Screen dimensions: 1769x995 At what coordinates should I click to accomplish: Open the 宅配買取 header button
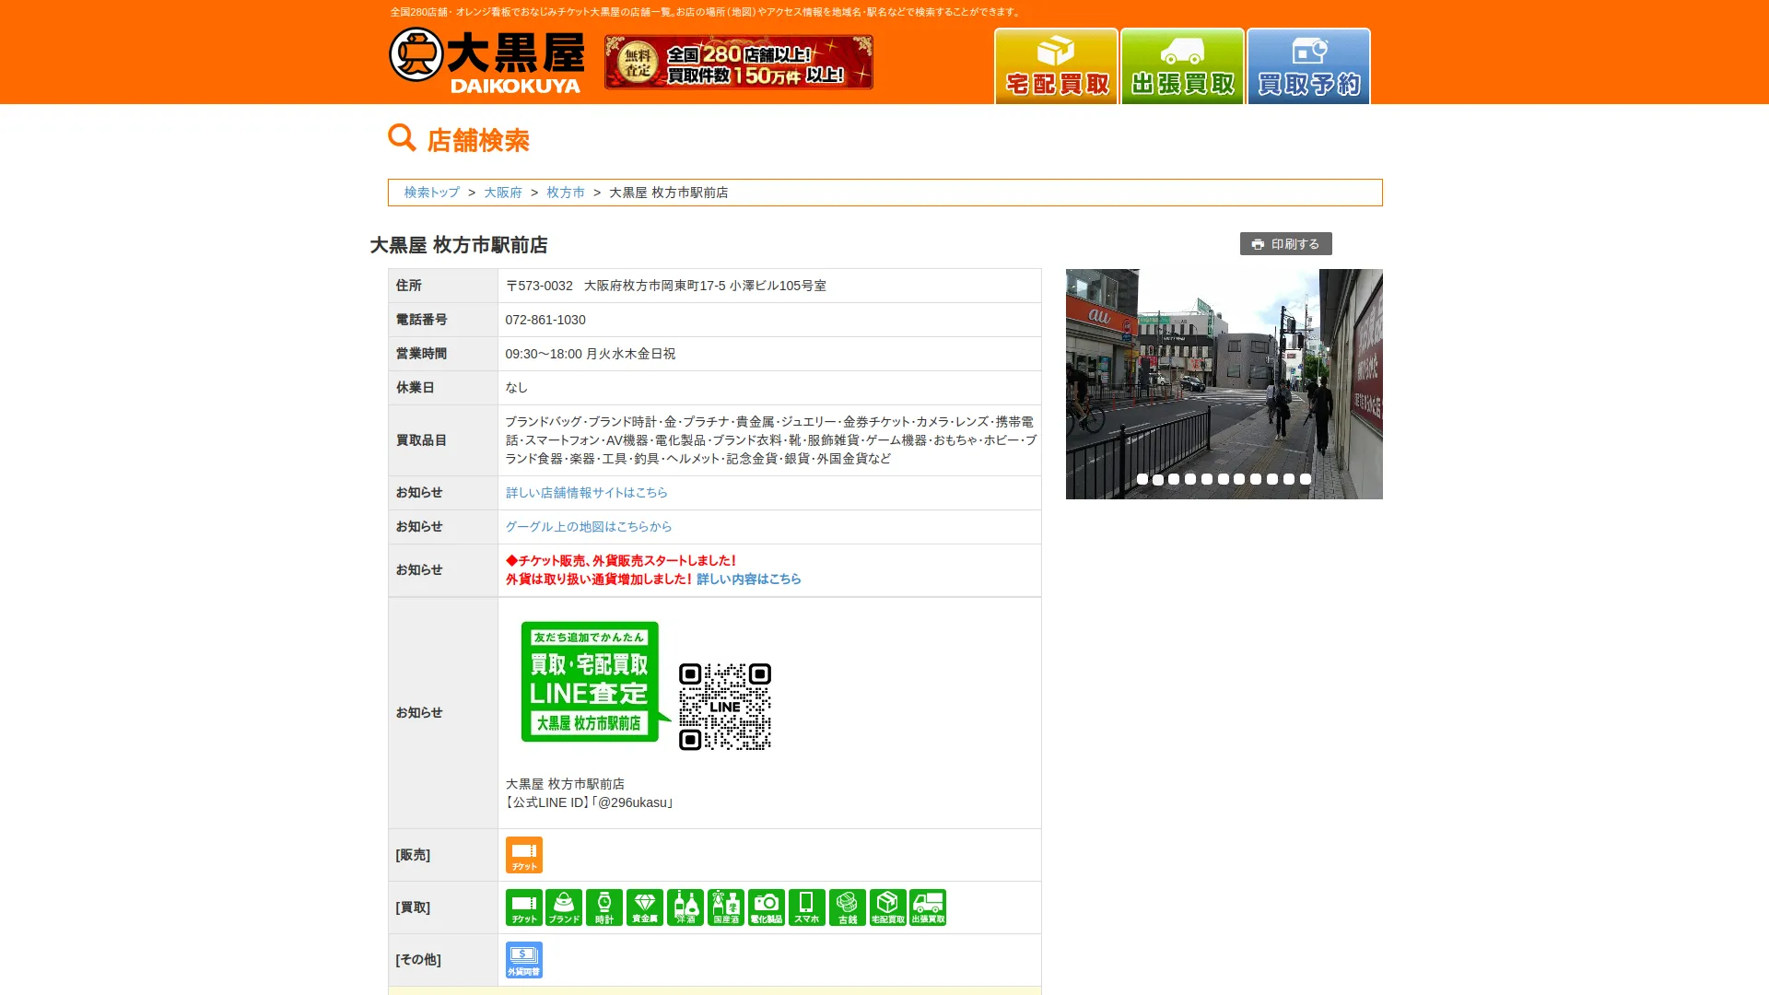point(1056,66)
